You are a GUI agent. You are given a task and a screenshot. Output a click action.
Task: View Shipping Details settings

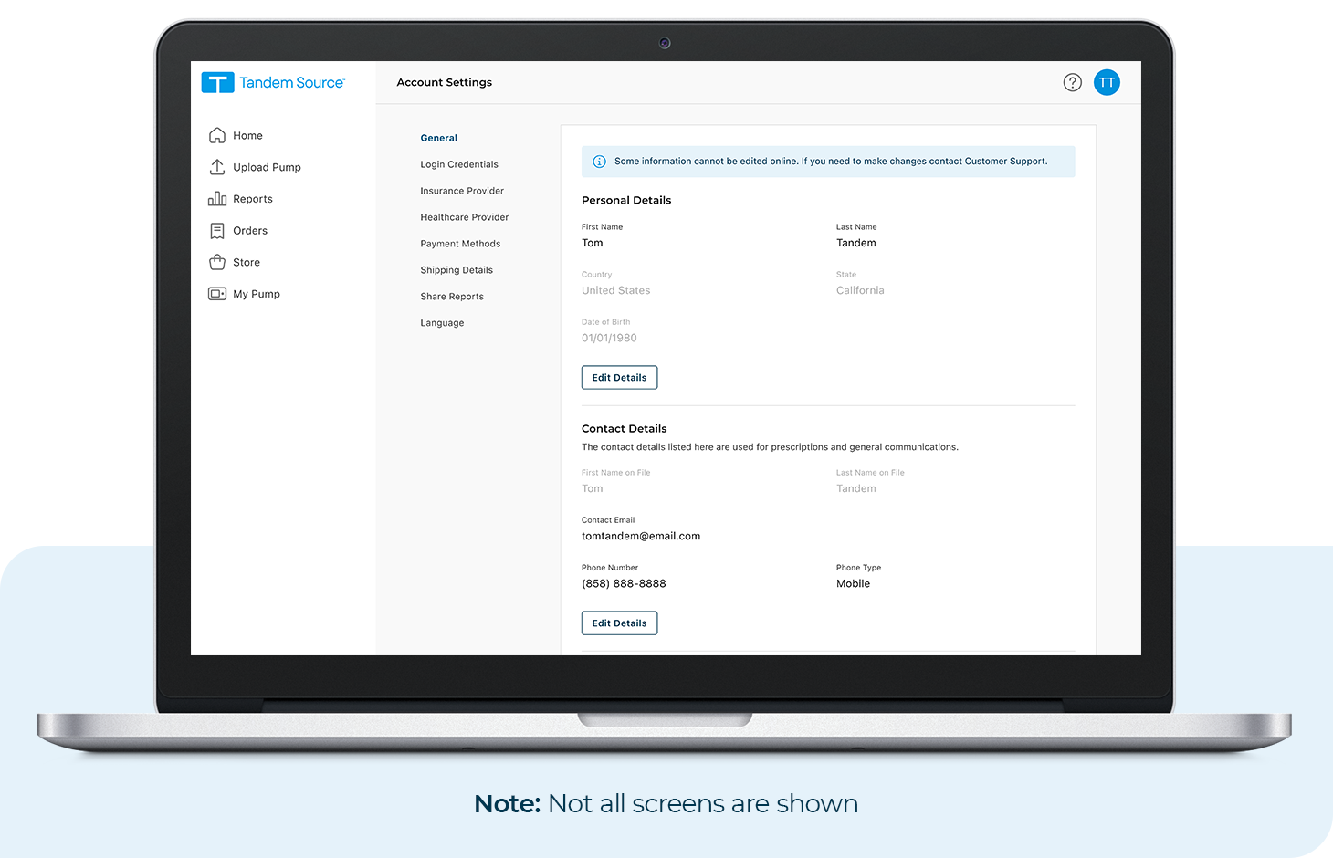pyautogui.click(x=457, y=269)
